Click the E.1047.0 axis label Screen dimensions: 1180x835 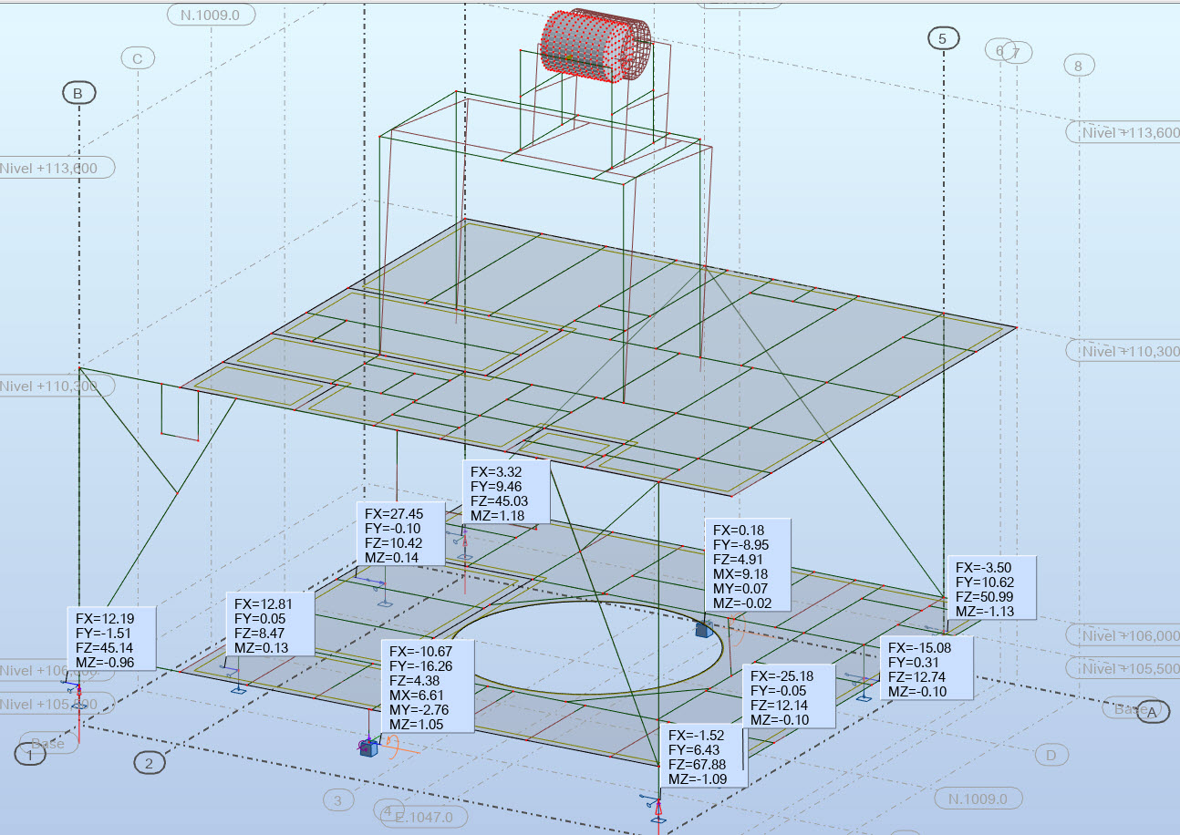[x=424, y=817]
